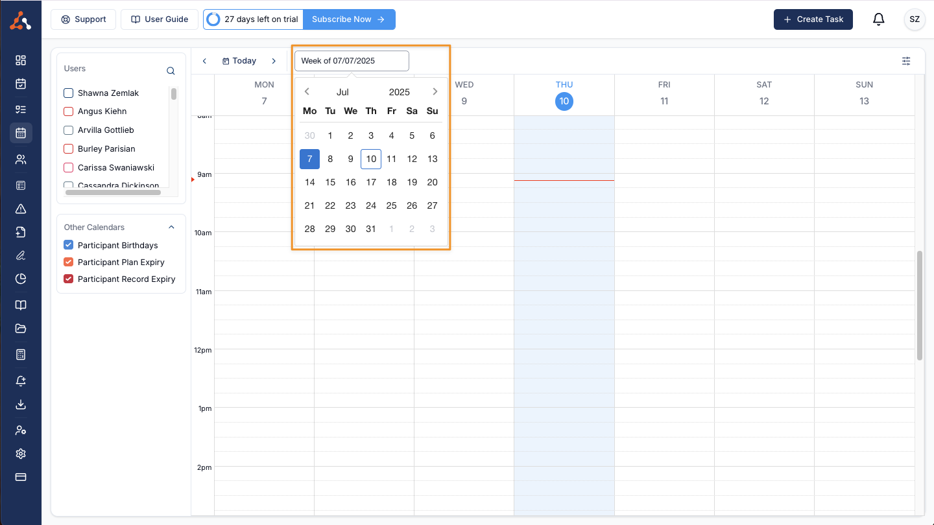Click the SUN 13 day header
Screen dimensions: 934x525
click(x=865, y=94)
